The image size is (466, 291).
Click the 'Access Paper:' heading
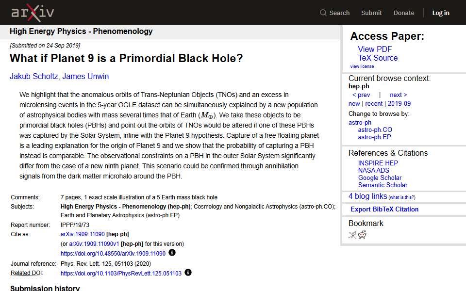pos(387,36)
